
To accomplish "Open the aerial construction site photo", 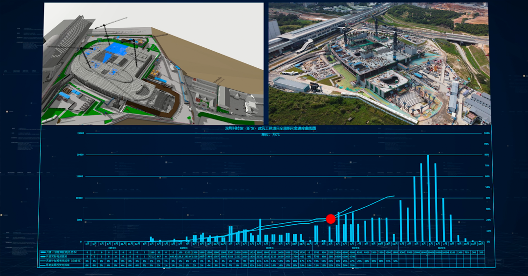I will coord(378,64).
